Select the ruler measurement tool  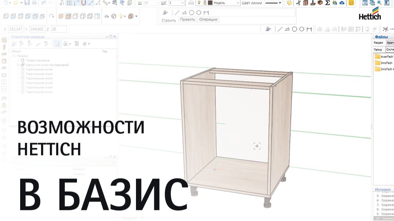click(106, 3)
